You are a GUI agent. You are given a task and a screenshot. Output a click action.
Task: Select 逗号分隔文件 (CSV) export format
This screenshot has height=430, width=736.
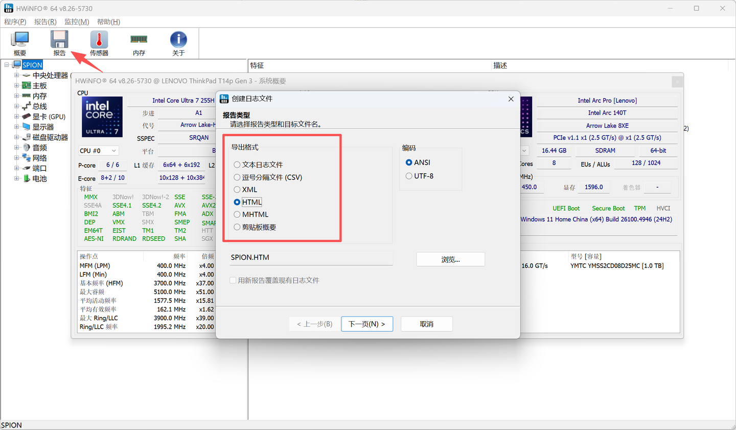(x=268, y=177)
